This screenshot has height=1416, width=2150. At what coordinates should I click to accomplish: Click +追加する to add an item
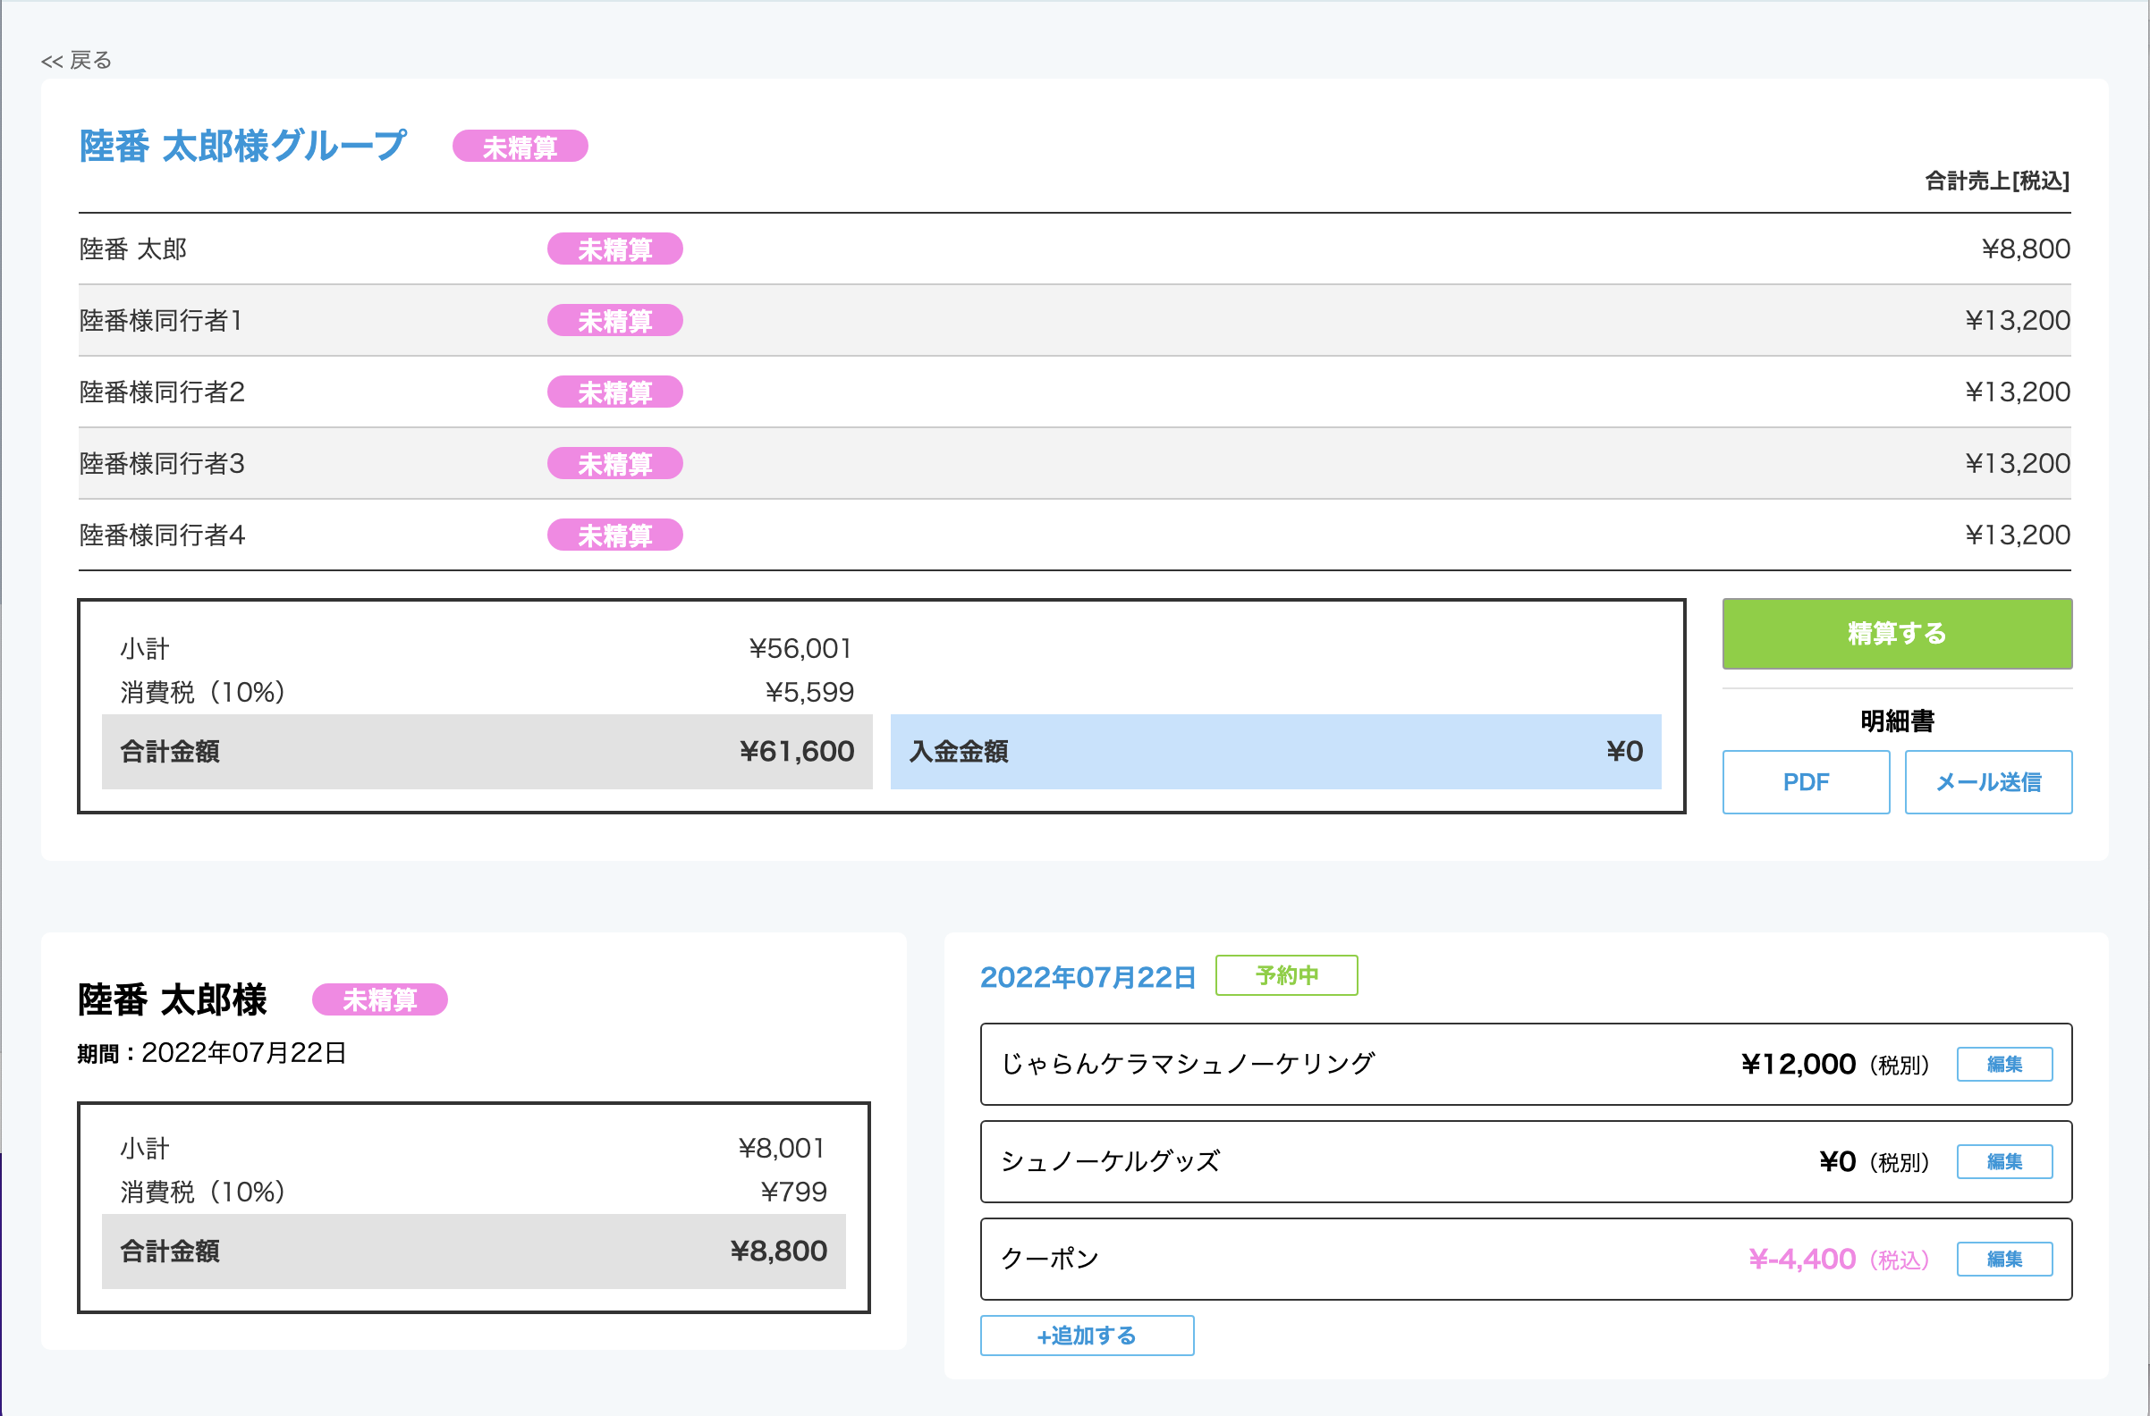point(1087,1336)
